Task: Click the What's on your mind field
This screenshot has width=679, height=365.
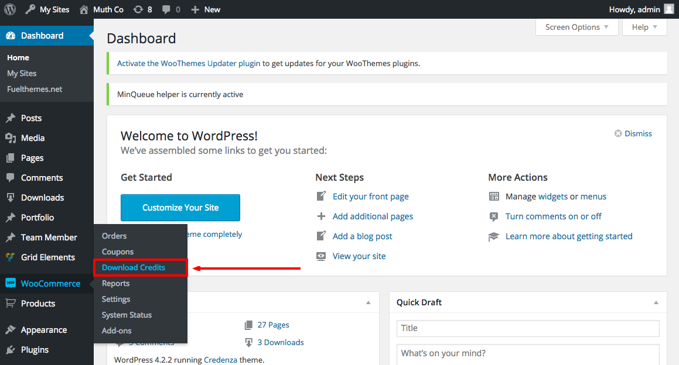Action: tap(528, 354)
